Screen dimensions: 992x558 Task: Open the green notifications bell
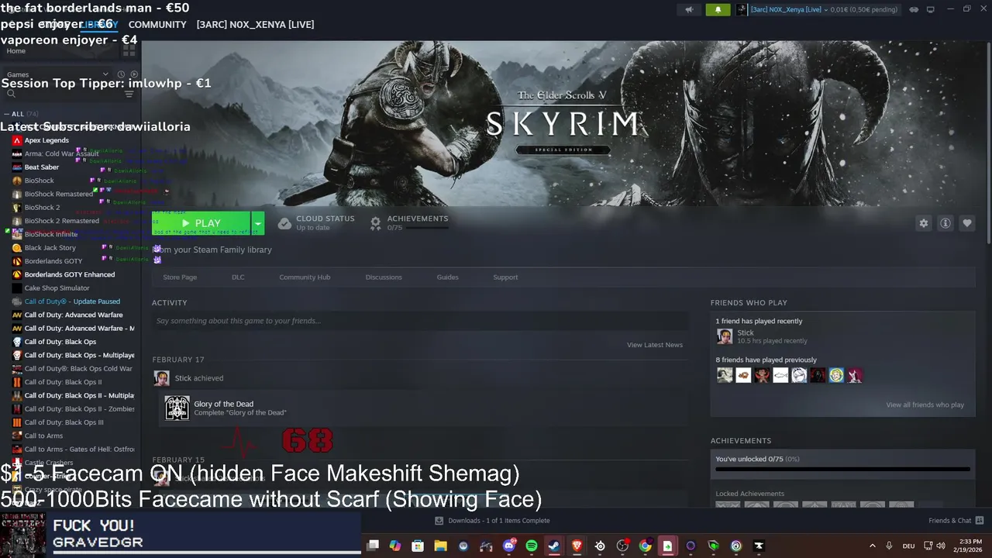pyautogui.click(x=718, y=10)
